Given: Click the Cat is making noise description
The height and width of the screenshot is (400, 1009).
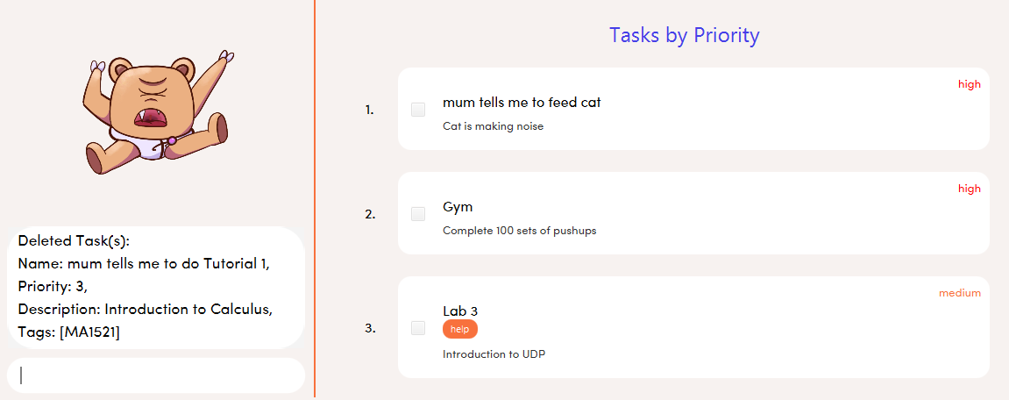Looking at the screenshot, I should coord(494,126).
